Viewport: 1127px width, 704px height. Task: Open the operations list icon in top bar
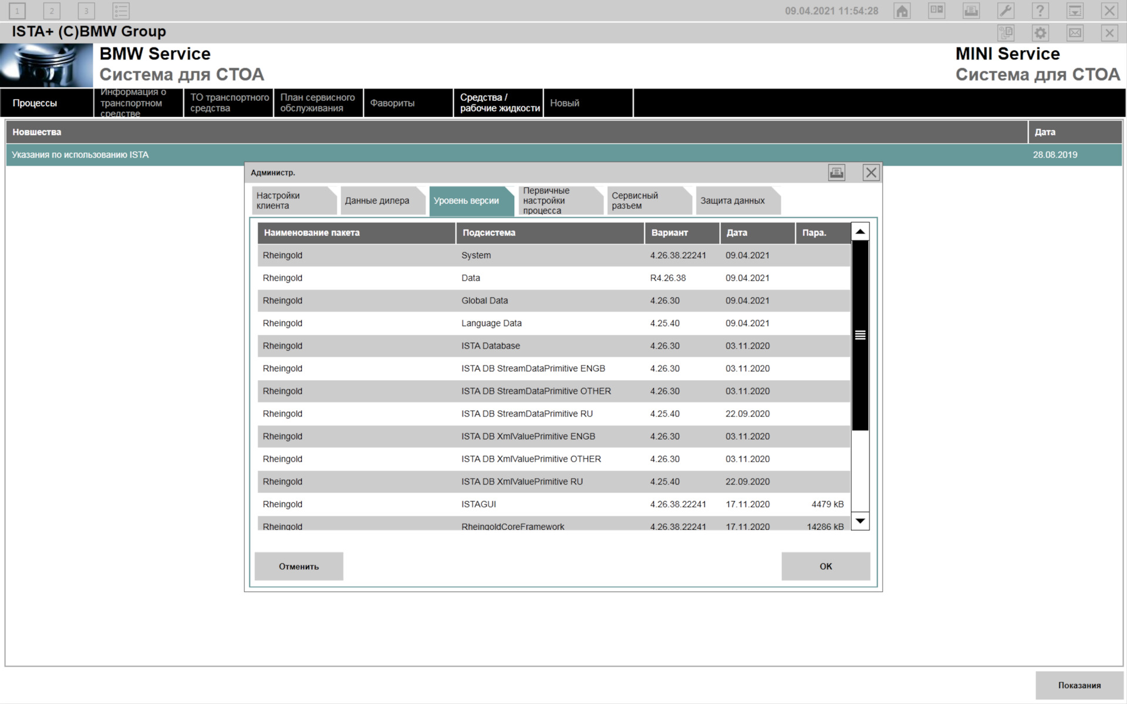pos(936,11)
